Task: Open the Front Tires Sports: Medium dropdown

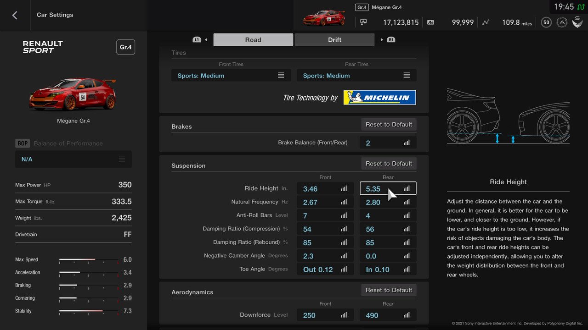Action: pos(231,76)
